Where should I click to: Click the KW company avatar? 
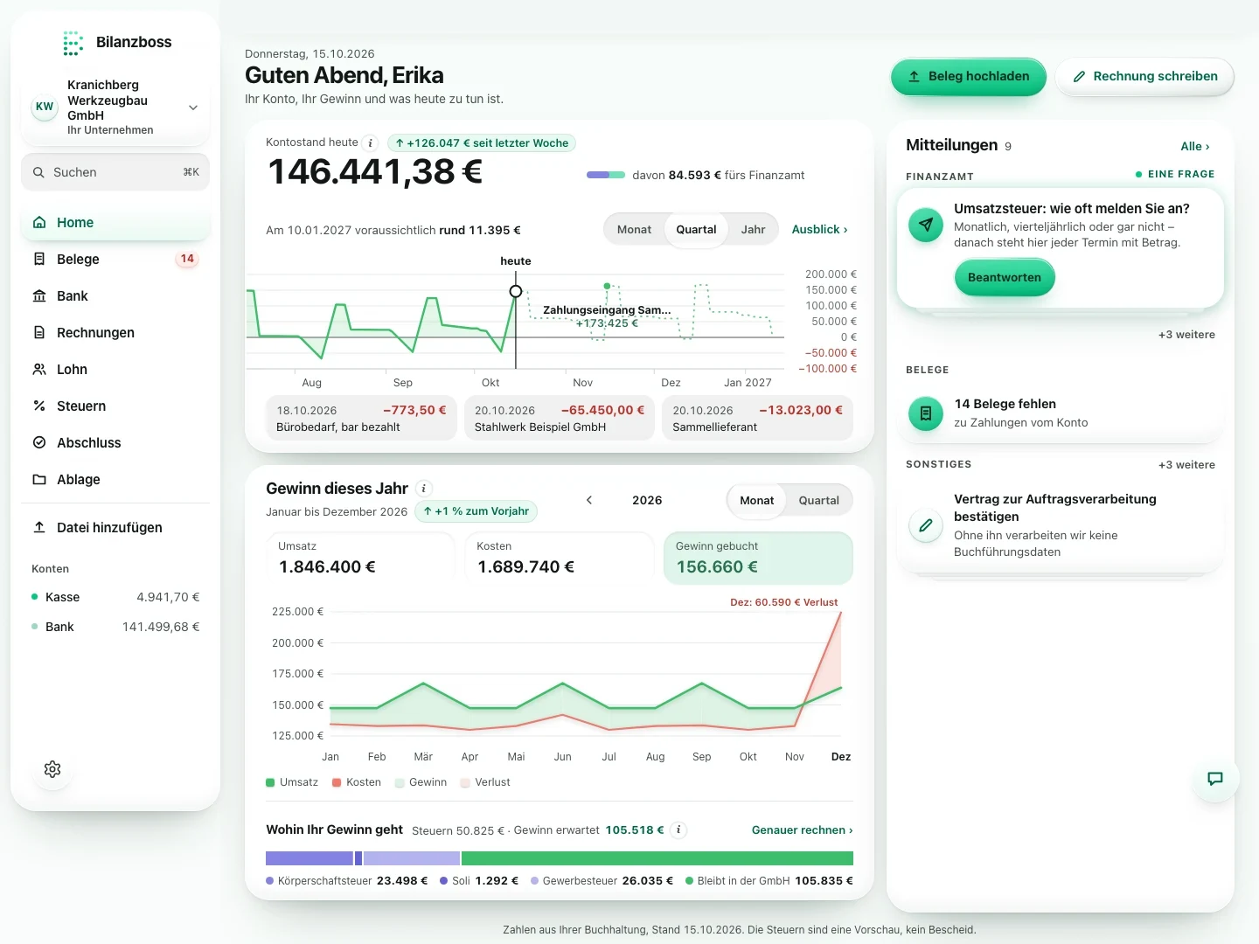coord(45,107)
